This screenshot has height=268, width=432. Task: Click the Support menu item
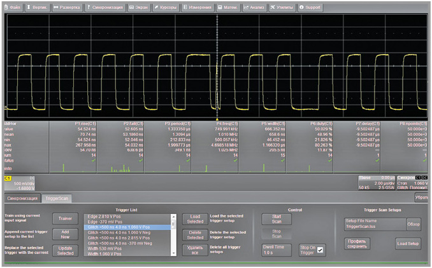(310, 6)
